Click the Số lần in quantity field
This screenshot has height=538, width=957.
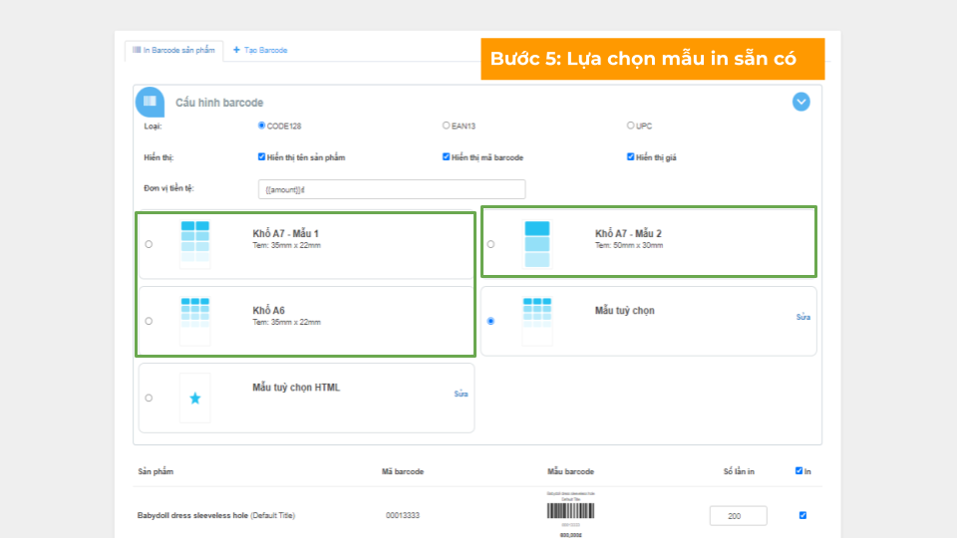(738, 515)
